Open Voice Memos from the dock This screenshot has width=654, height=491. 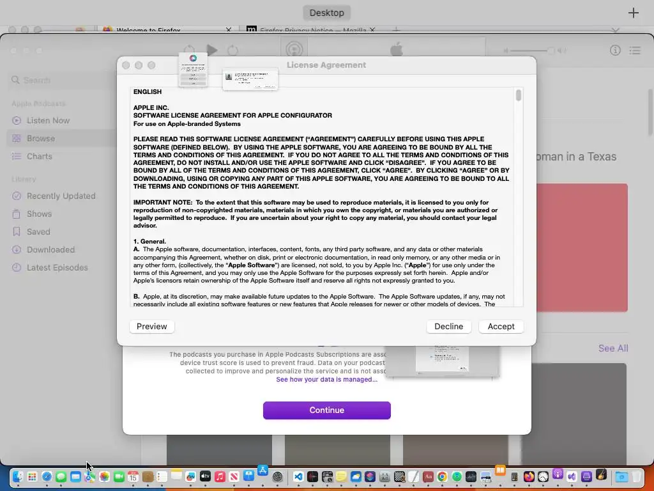point(312,476)
